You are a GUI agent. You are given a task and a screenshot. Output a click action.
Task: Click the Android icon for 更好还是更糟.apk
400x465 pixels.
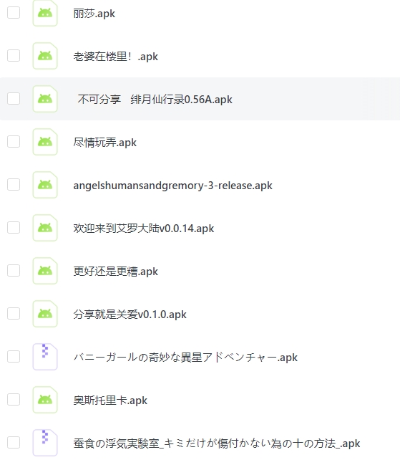click(x=45, y=271)
